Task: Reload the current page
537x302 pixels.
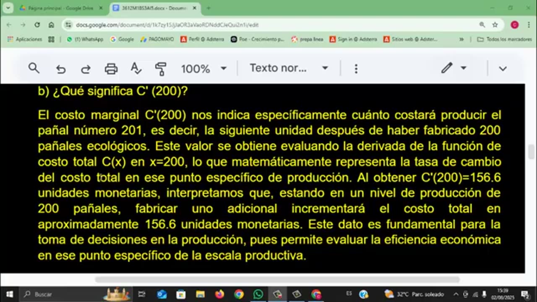Action: coord(37,25)
